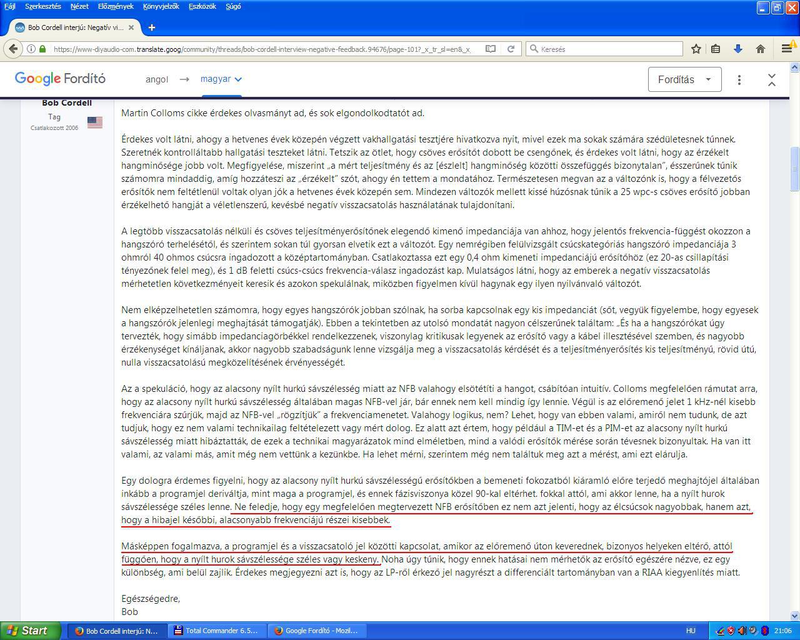
Task: Click the red shield tray icon
Action: (x=731, y=631)
